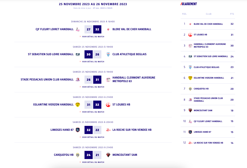Click La Roche sur Yon Vendee match logo
The image size is (247, 168).
pyautogui.click(x=108, y=130)
